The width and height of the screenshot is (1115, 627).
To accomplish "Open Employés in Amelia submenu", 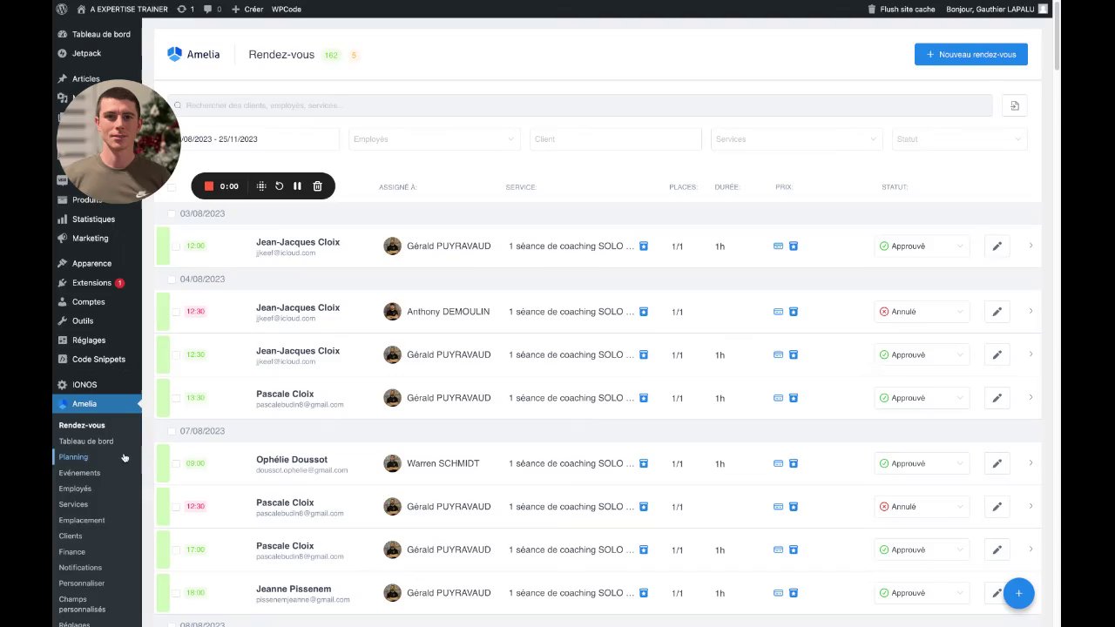I will [75, 489].
